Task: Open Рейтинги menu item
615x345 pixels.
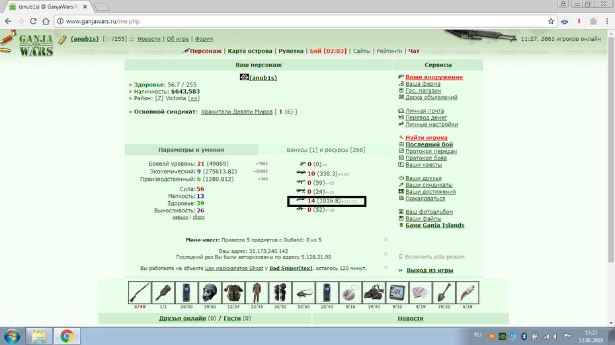Action: 389,51
